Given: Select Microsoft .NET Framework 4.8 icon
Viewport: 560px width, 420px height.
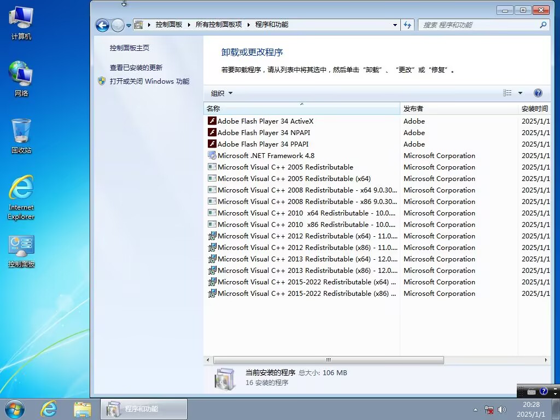Looking at the screenshot, I should pyautogui.click(x=212, y=155).
